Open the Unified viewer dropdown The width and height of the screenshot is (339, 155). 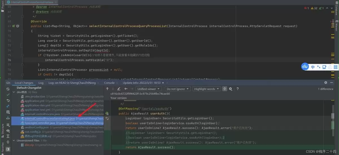[148, 89]
